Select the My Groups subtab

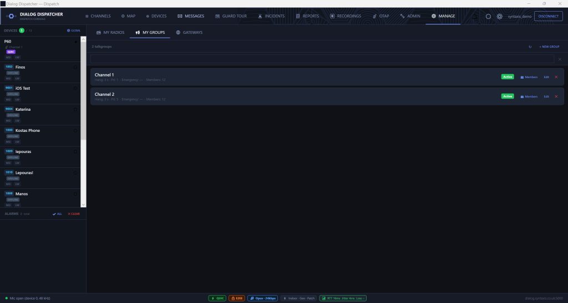(x=150, y=33)
